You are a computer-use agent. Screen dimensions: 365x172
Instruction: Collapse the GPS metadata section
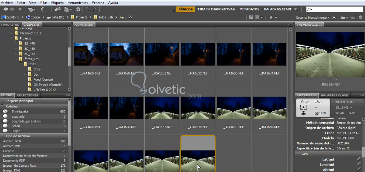[298, 154]
